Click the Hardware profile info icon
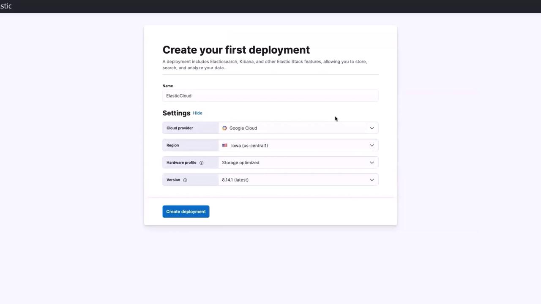Image resolution: width=541 pixels, height=304 pixels. point(201,163)
